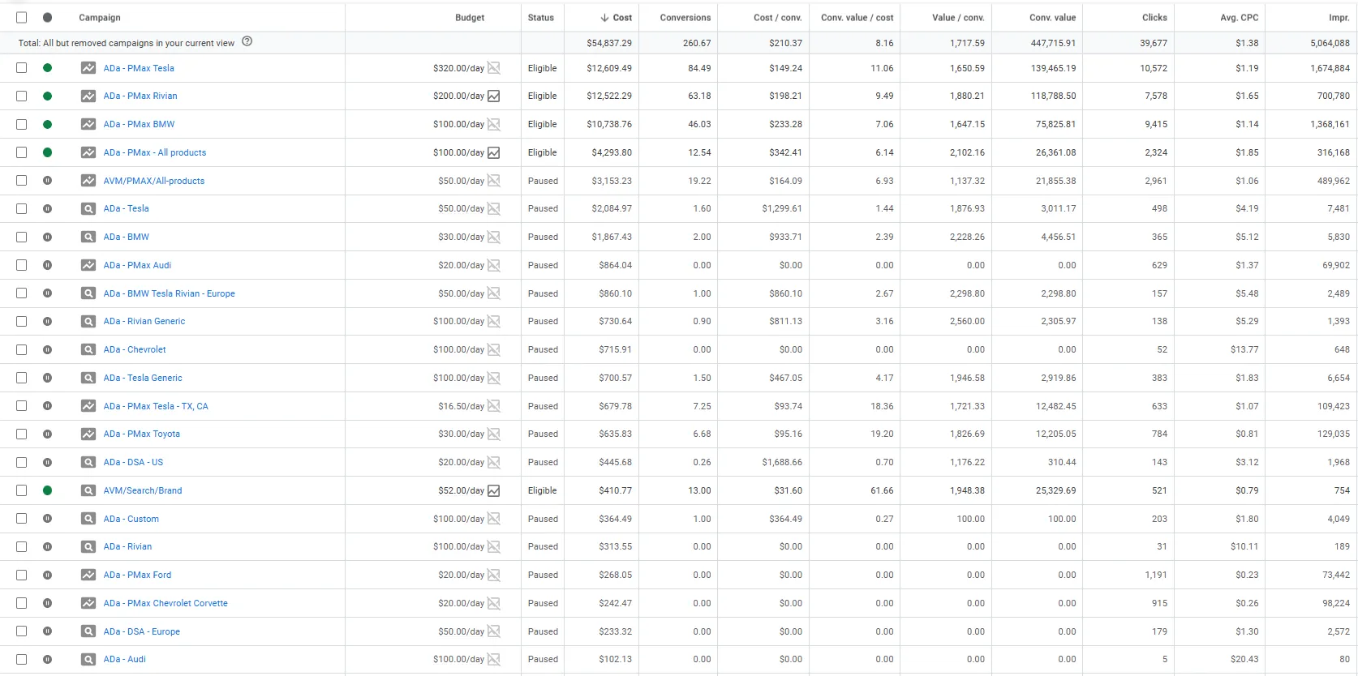Select the ADa - Custom row checkbox

click(22, 519)
